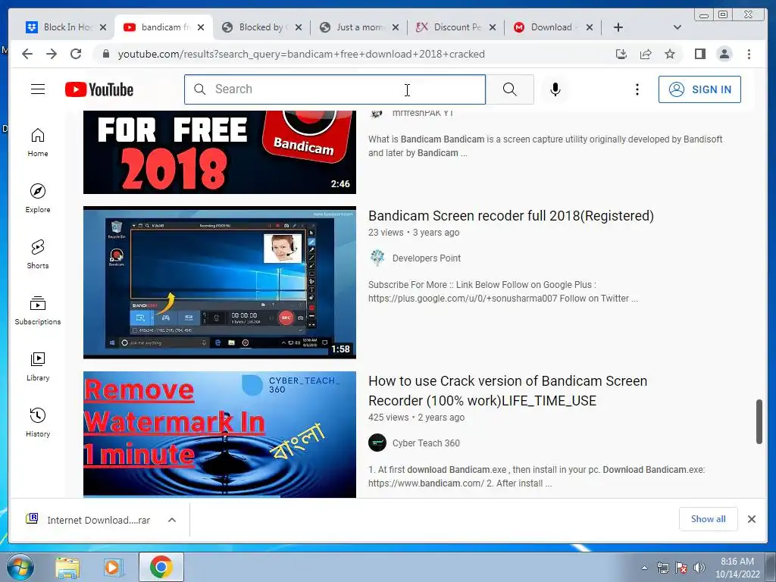Open the Chrome three-dot menu
The height and width of the screenshot is (582, 776).
(x=749, y=54)
